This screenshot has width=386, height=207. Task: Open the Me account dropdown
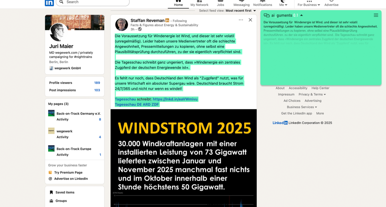(283, 5)
